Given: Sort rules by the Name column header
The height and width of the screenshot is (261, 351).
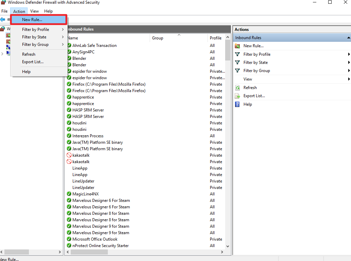Looking at the screenshot, I should [108, 38].
